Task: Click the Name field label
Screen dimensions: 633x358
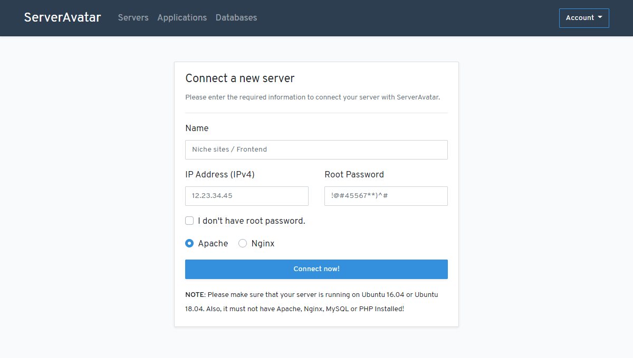Action: point(197,128)
